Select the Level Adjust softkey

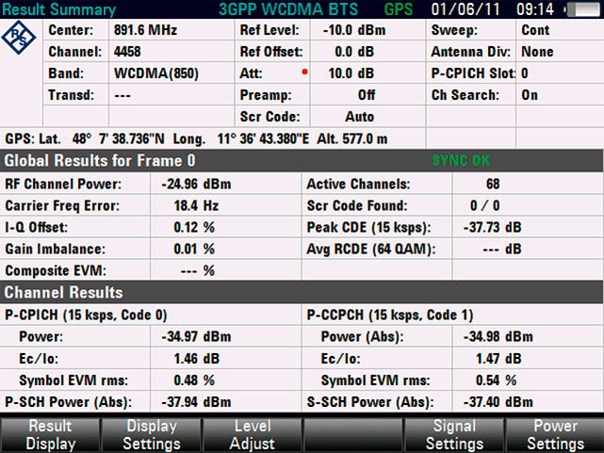(x=253, y=435)
